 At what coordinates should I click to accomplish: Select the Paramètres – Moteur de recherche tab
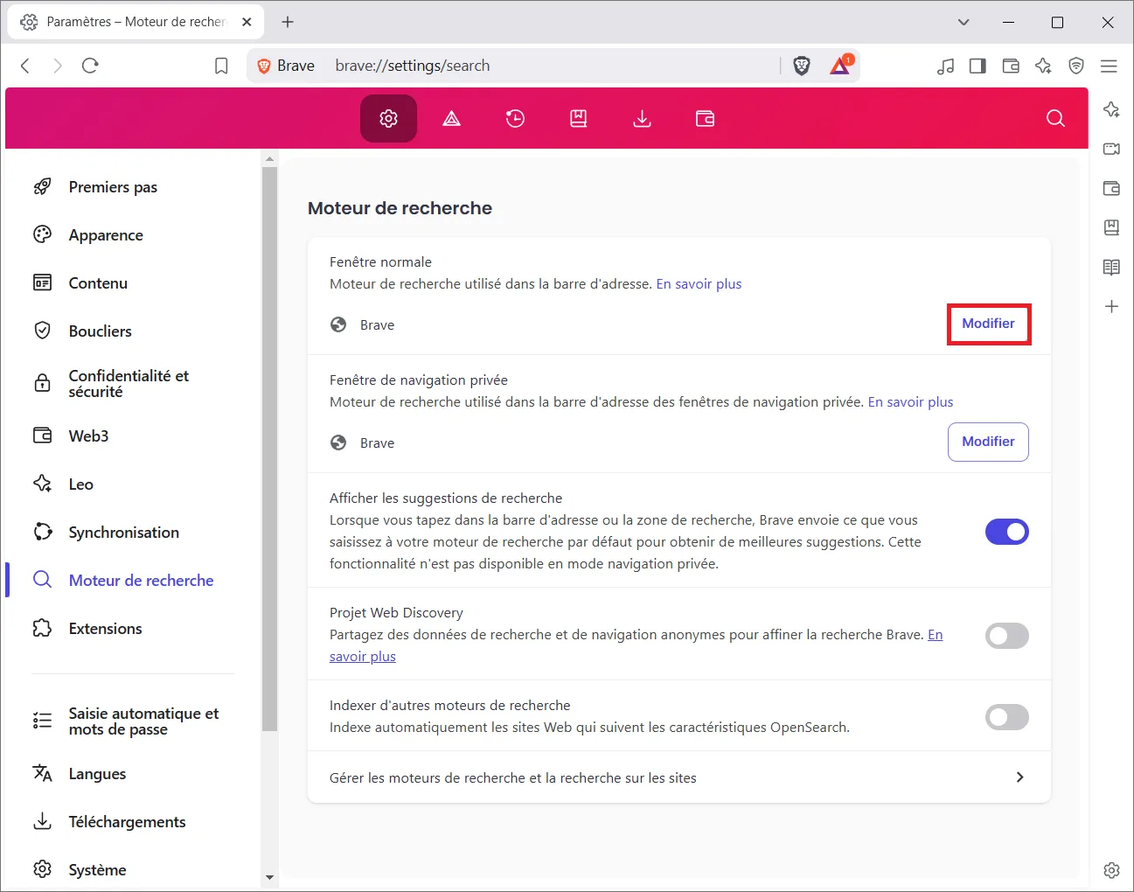pos(136,22)
